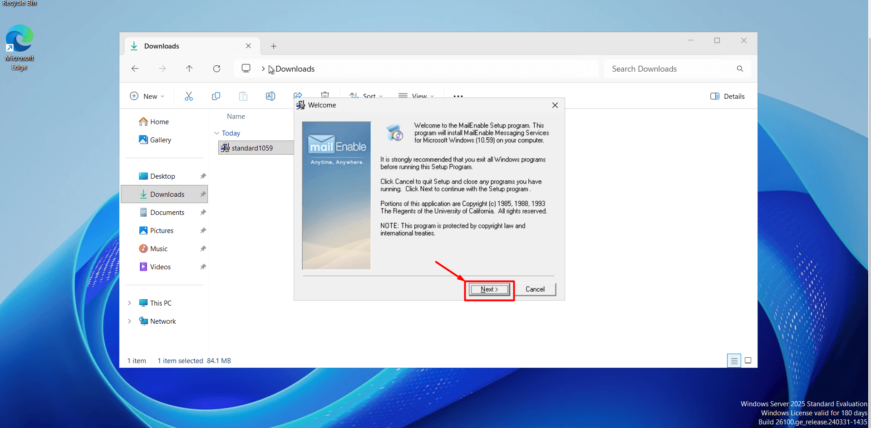The height and width of the screenshot is (428, 871).
Task: Switch to large thumbnails view icon
Action: (x=748, y=360)
